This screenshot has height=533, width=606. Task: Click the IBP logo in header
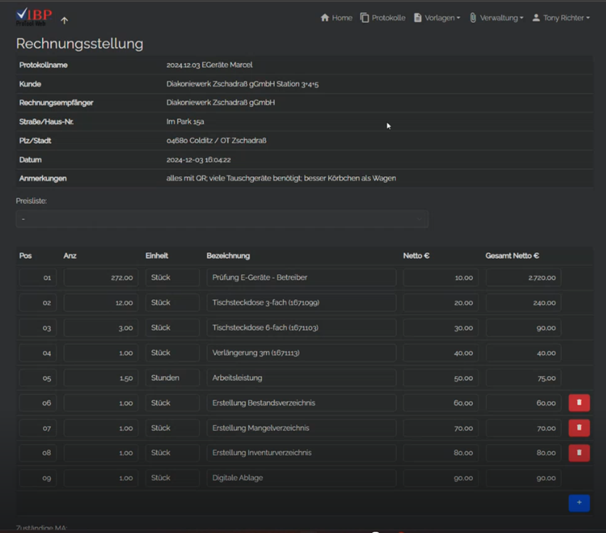[x=33, y=17]
